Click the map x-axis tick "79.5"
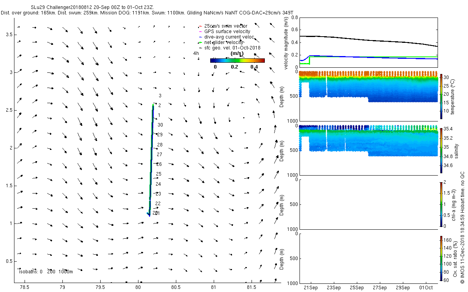The height and width of the screenshot is (292, 468). click(x=100, y=287)
